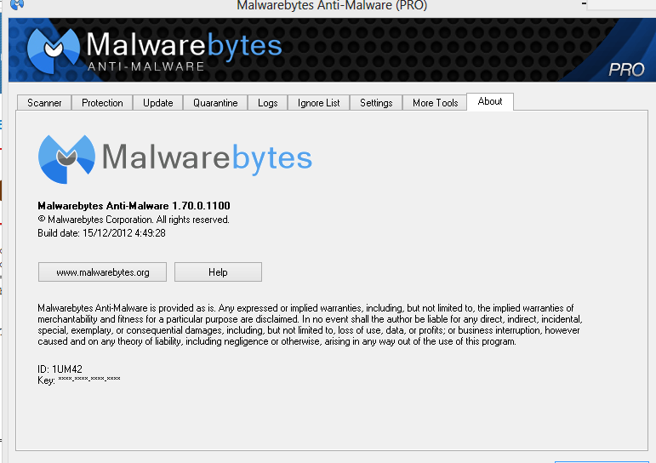This screenshot has width=656, height=463.
Task: Click the Malwarebytes logo in banner
Action: [x=155, y=50]
